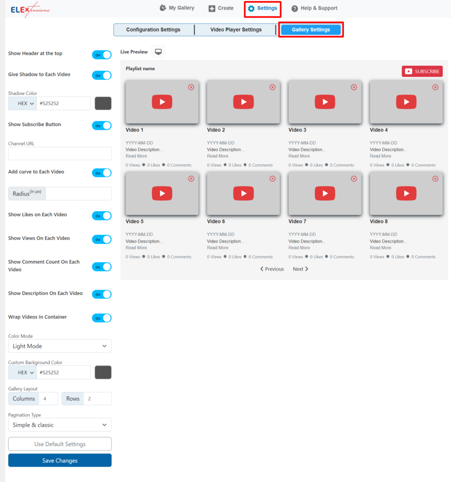Toggle Add curve to Each Video

click(102, 173)
